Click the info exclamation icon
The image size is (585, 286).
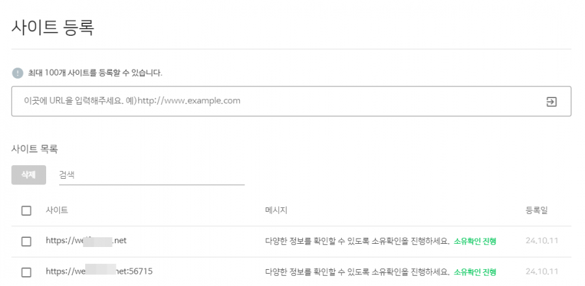[18, 73]
